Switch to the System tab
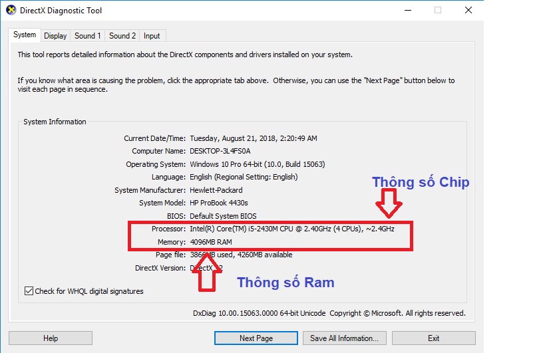The width and height of the screenshot is (545, 353). click(25, 35)
